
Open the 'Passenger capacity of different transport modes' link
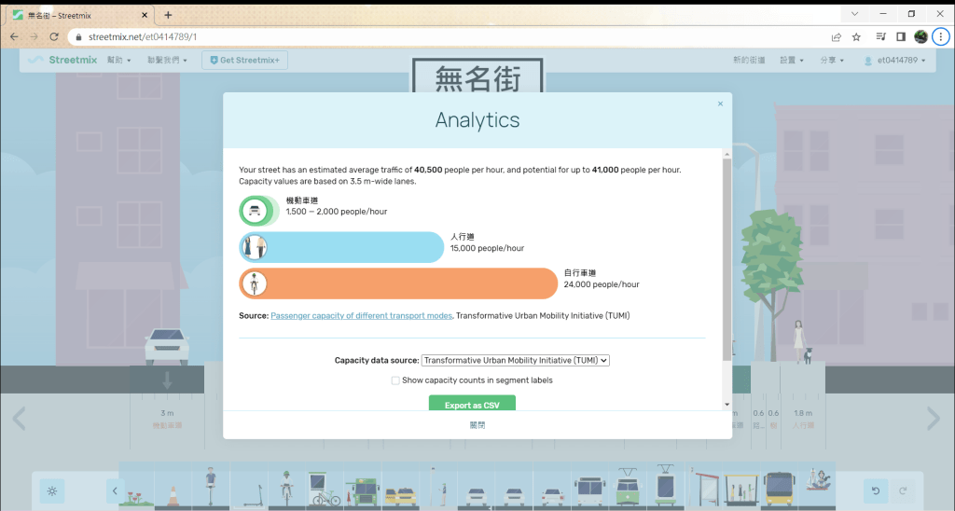361,315
